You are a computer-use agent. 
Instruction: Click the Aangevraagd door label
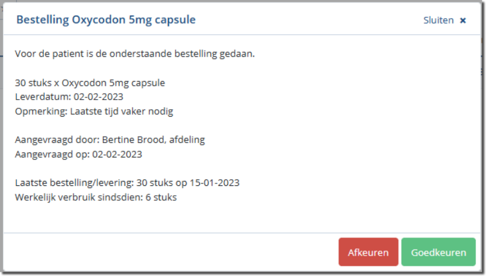(x=57, y=140)
